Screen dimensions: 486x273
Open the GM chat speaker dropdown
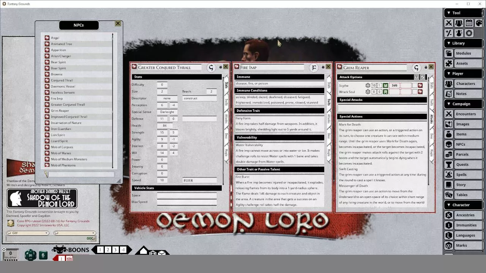pyautogui.click(x=27, y=233)
